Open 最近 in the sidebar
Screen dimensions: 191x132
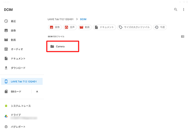tap(22, 21)
